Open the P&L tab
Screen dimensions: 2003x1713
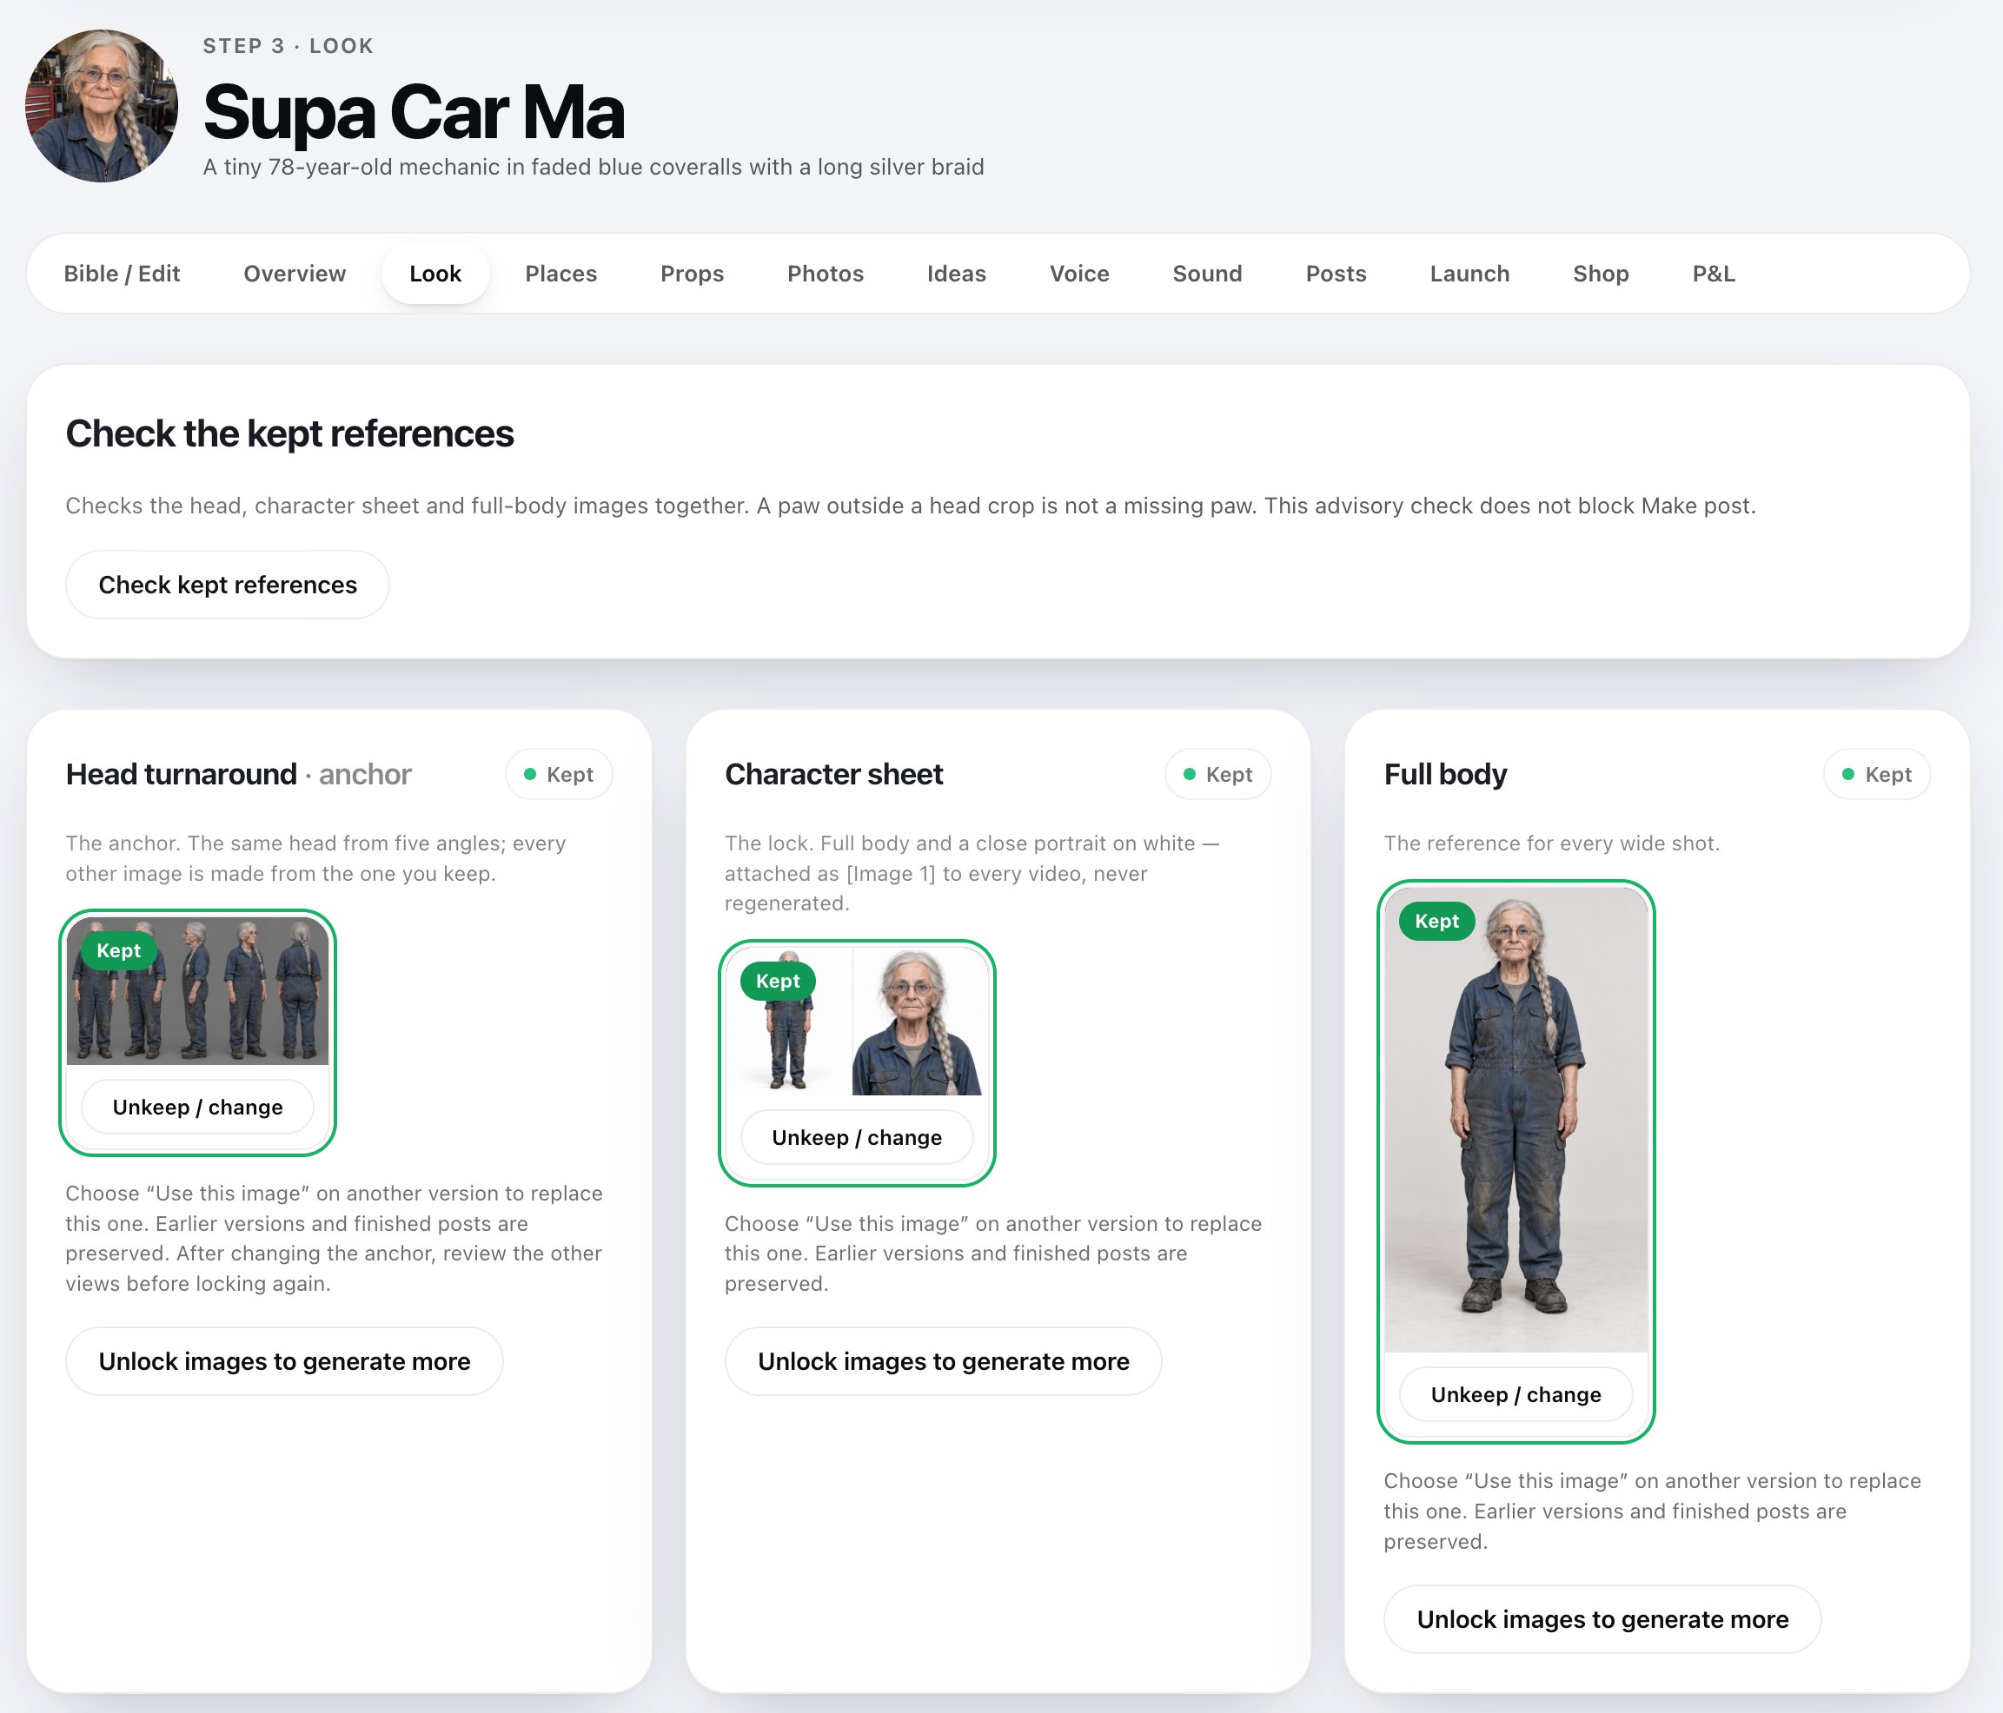pyautogui.click(x=1714, y=274)
